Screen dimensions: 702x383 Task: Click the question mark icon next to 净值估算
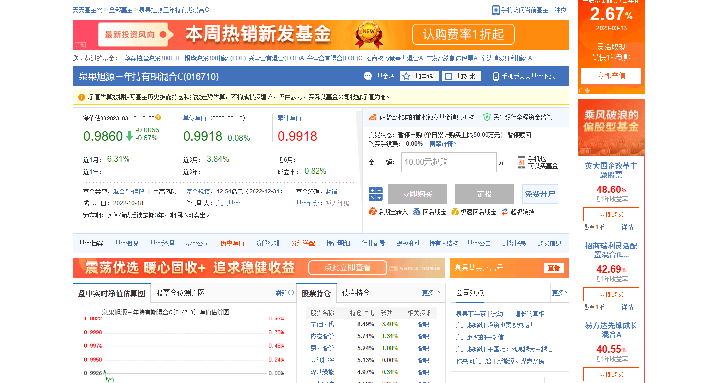click(158, 118)
